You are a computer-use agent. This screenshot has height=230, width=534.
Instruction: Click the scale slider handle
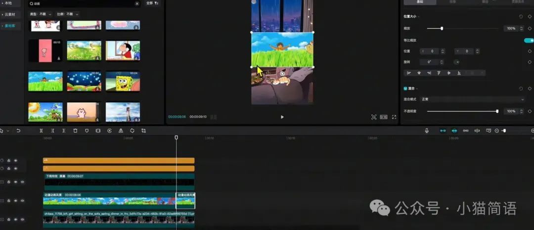coord(442,28)
